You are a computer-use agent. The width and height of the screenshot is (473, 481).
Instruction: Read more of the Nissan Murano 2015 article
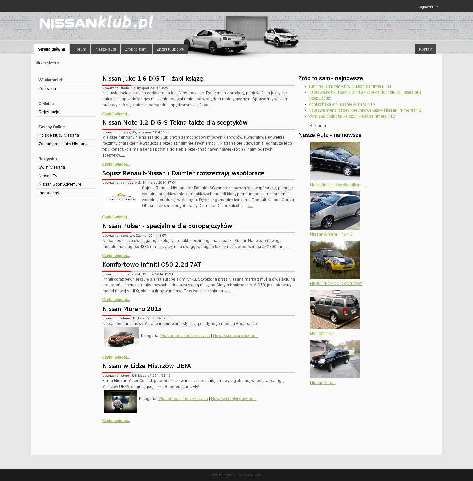pyautogui.click(x=116, y=357)
